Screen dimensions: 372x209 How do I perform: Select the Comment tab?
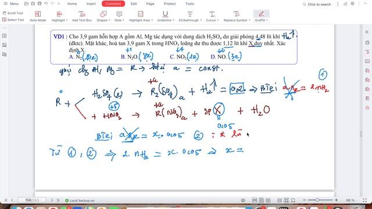point(113,4)
